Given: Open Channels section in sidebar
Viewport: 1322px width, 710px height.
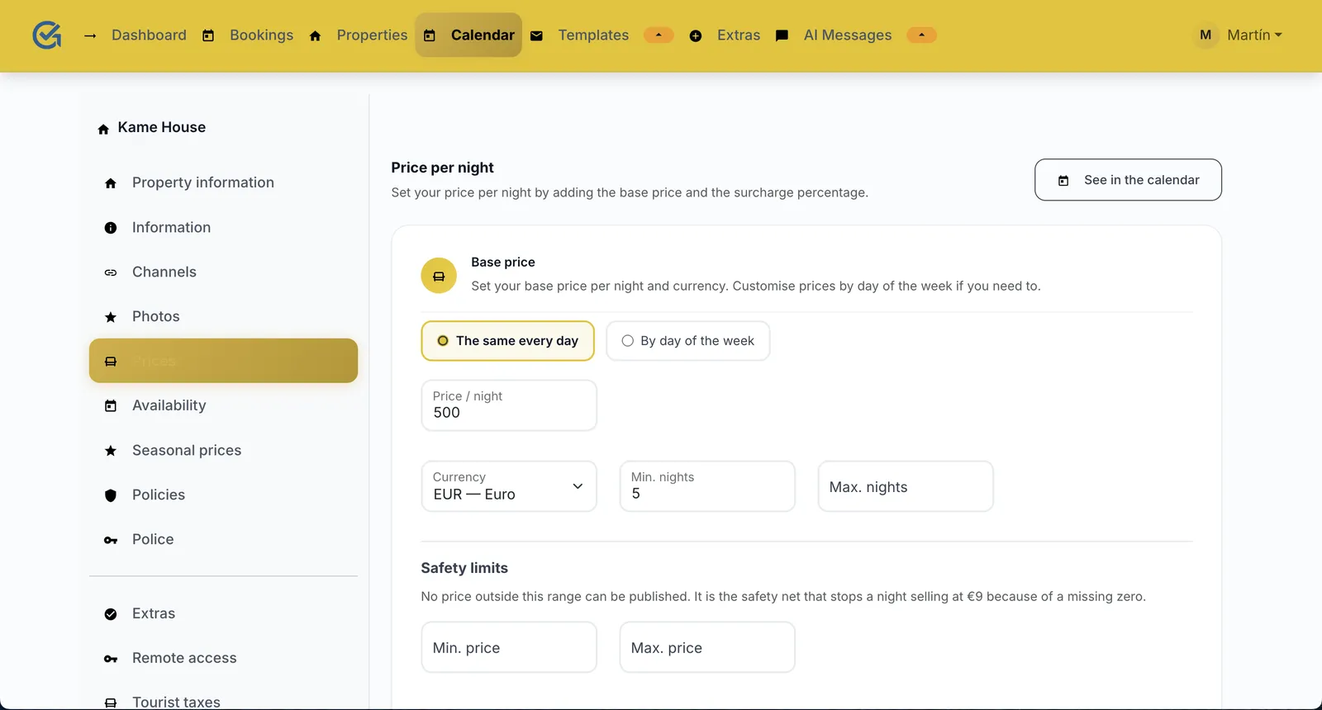Looking at the screenshot, I should click(x=223, y=272).
